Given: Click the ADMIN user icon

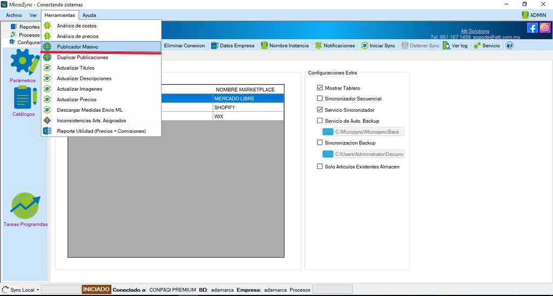Looking at the screenshot, I should click(525, 15).
